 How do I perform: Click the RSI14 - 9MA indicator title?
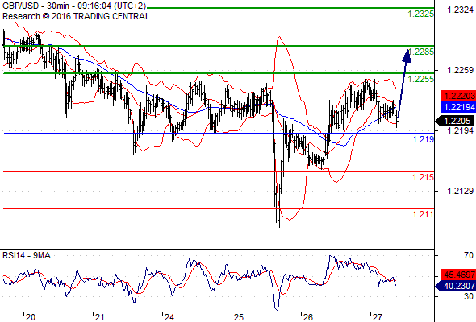[27, 256]
